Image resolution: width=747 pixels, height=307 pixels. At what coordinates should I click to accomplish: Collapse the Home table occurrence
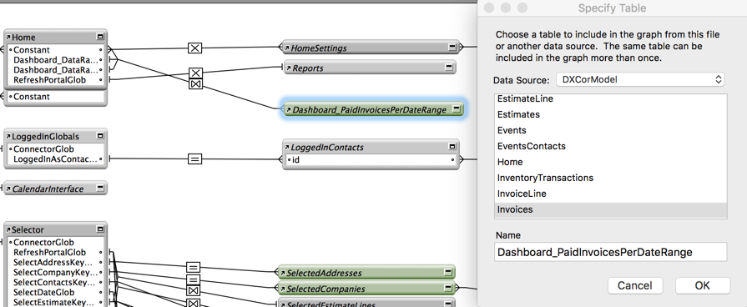click(x=100, y=37)
